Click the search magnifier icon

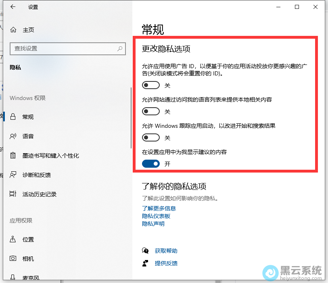coord(120,48)
